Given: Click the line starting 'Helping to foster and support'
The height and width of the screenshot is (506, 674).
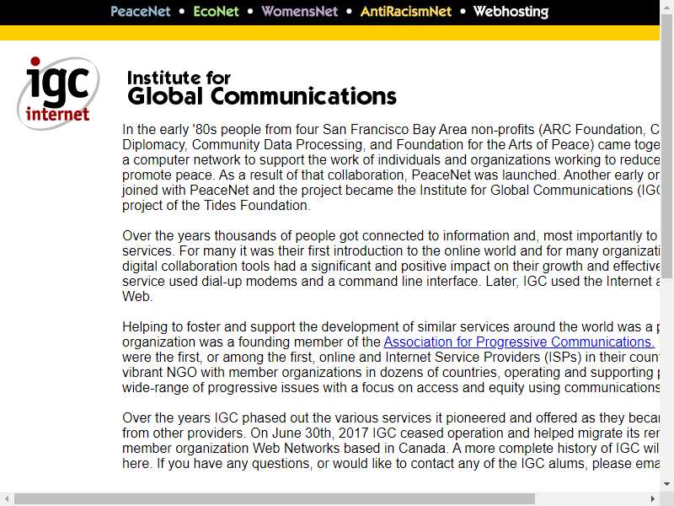Looking at the screenshot, I should tap(391, 327).
